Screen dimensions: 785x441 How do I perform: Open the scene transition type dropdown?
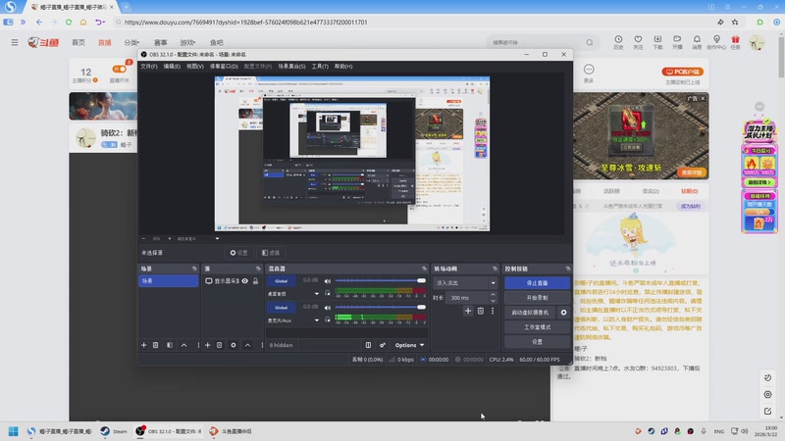tap(465, 282)
